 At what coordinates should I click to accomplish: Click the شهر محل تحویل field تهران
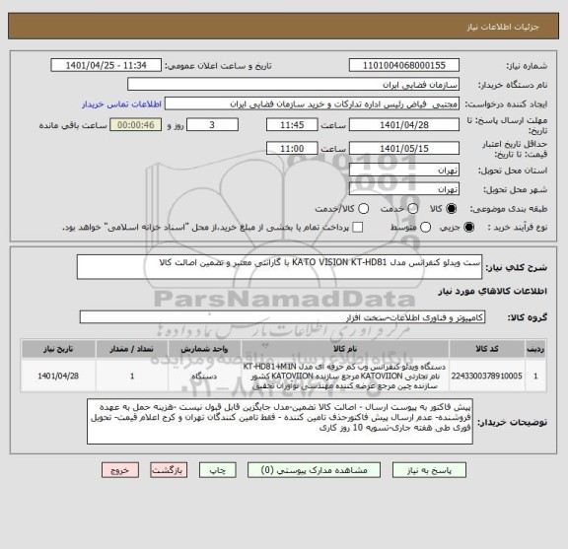pos(404,189)
